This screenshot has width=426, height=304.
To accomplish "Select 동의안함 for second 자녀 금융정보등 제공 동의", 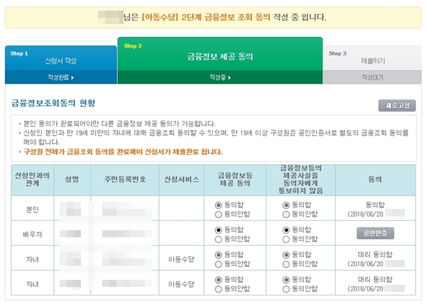I will pos(218,289).
